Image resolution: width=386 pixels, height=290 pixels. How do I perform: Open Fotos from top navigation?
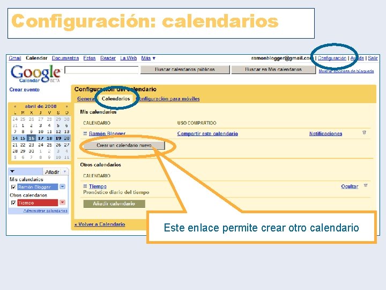90,58
